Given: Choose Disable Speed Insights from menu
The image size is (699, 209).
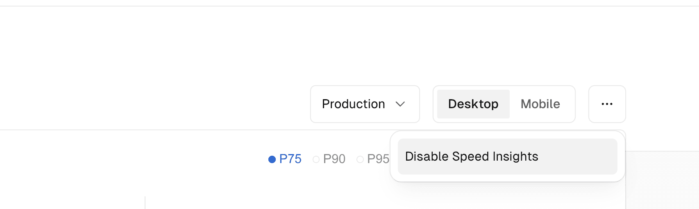Looking at the screenshot, I should click(507, 157).
